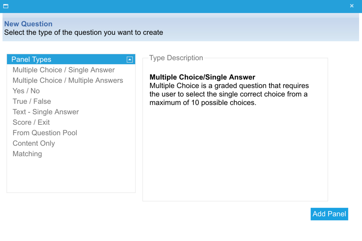
Task: Click the window icon in the title bar
Action: click(6, 6)
